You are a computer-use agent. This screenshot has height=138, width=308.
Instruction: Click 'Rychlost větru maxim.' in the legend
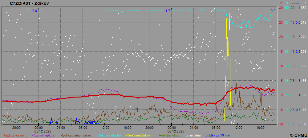click(76, 135)
